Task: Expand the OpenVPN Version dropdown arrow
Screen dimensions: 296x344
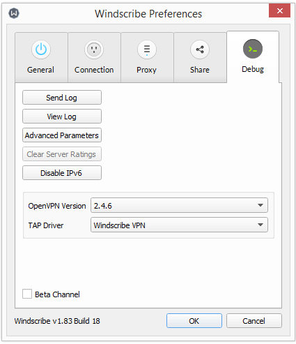Action: coord(260,205)
